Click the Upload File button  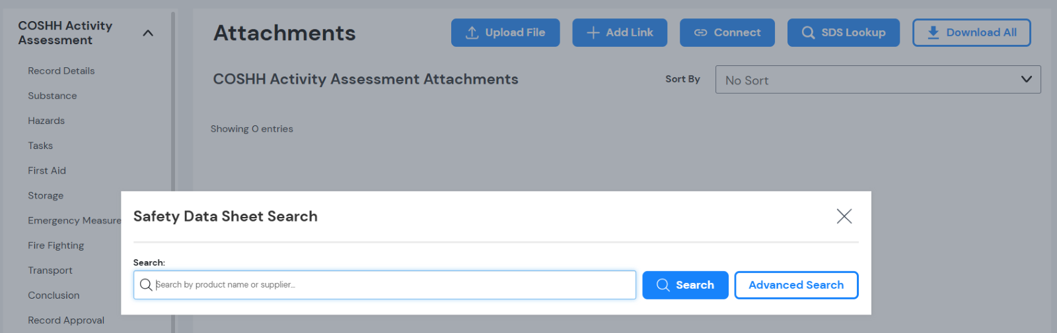(x=505, y=32)
